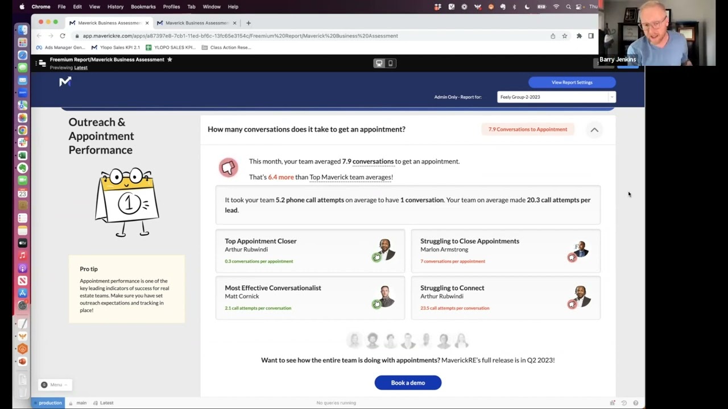This screenshot has width=728, height=409.
Task: Click Matt Cornick's avatar photo
Action: coord(385,297)
